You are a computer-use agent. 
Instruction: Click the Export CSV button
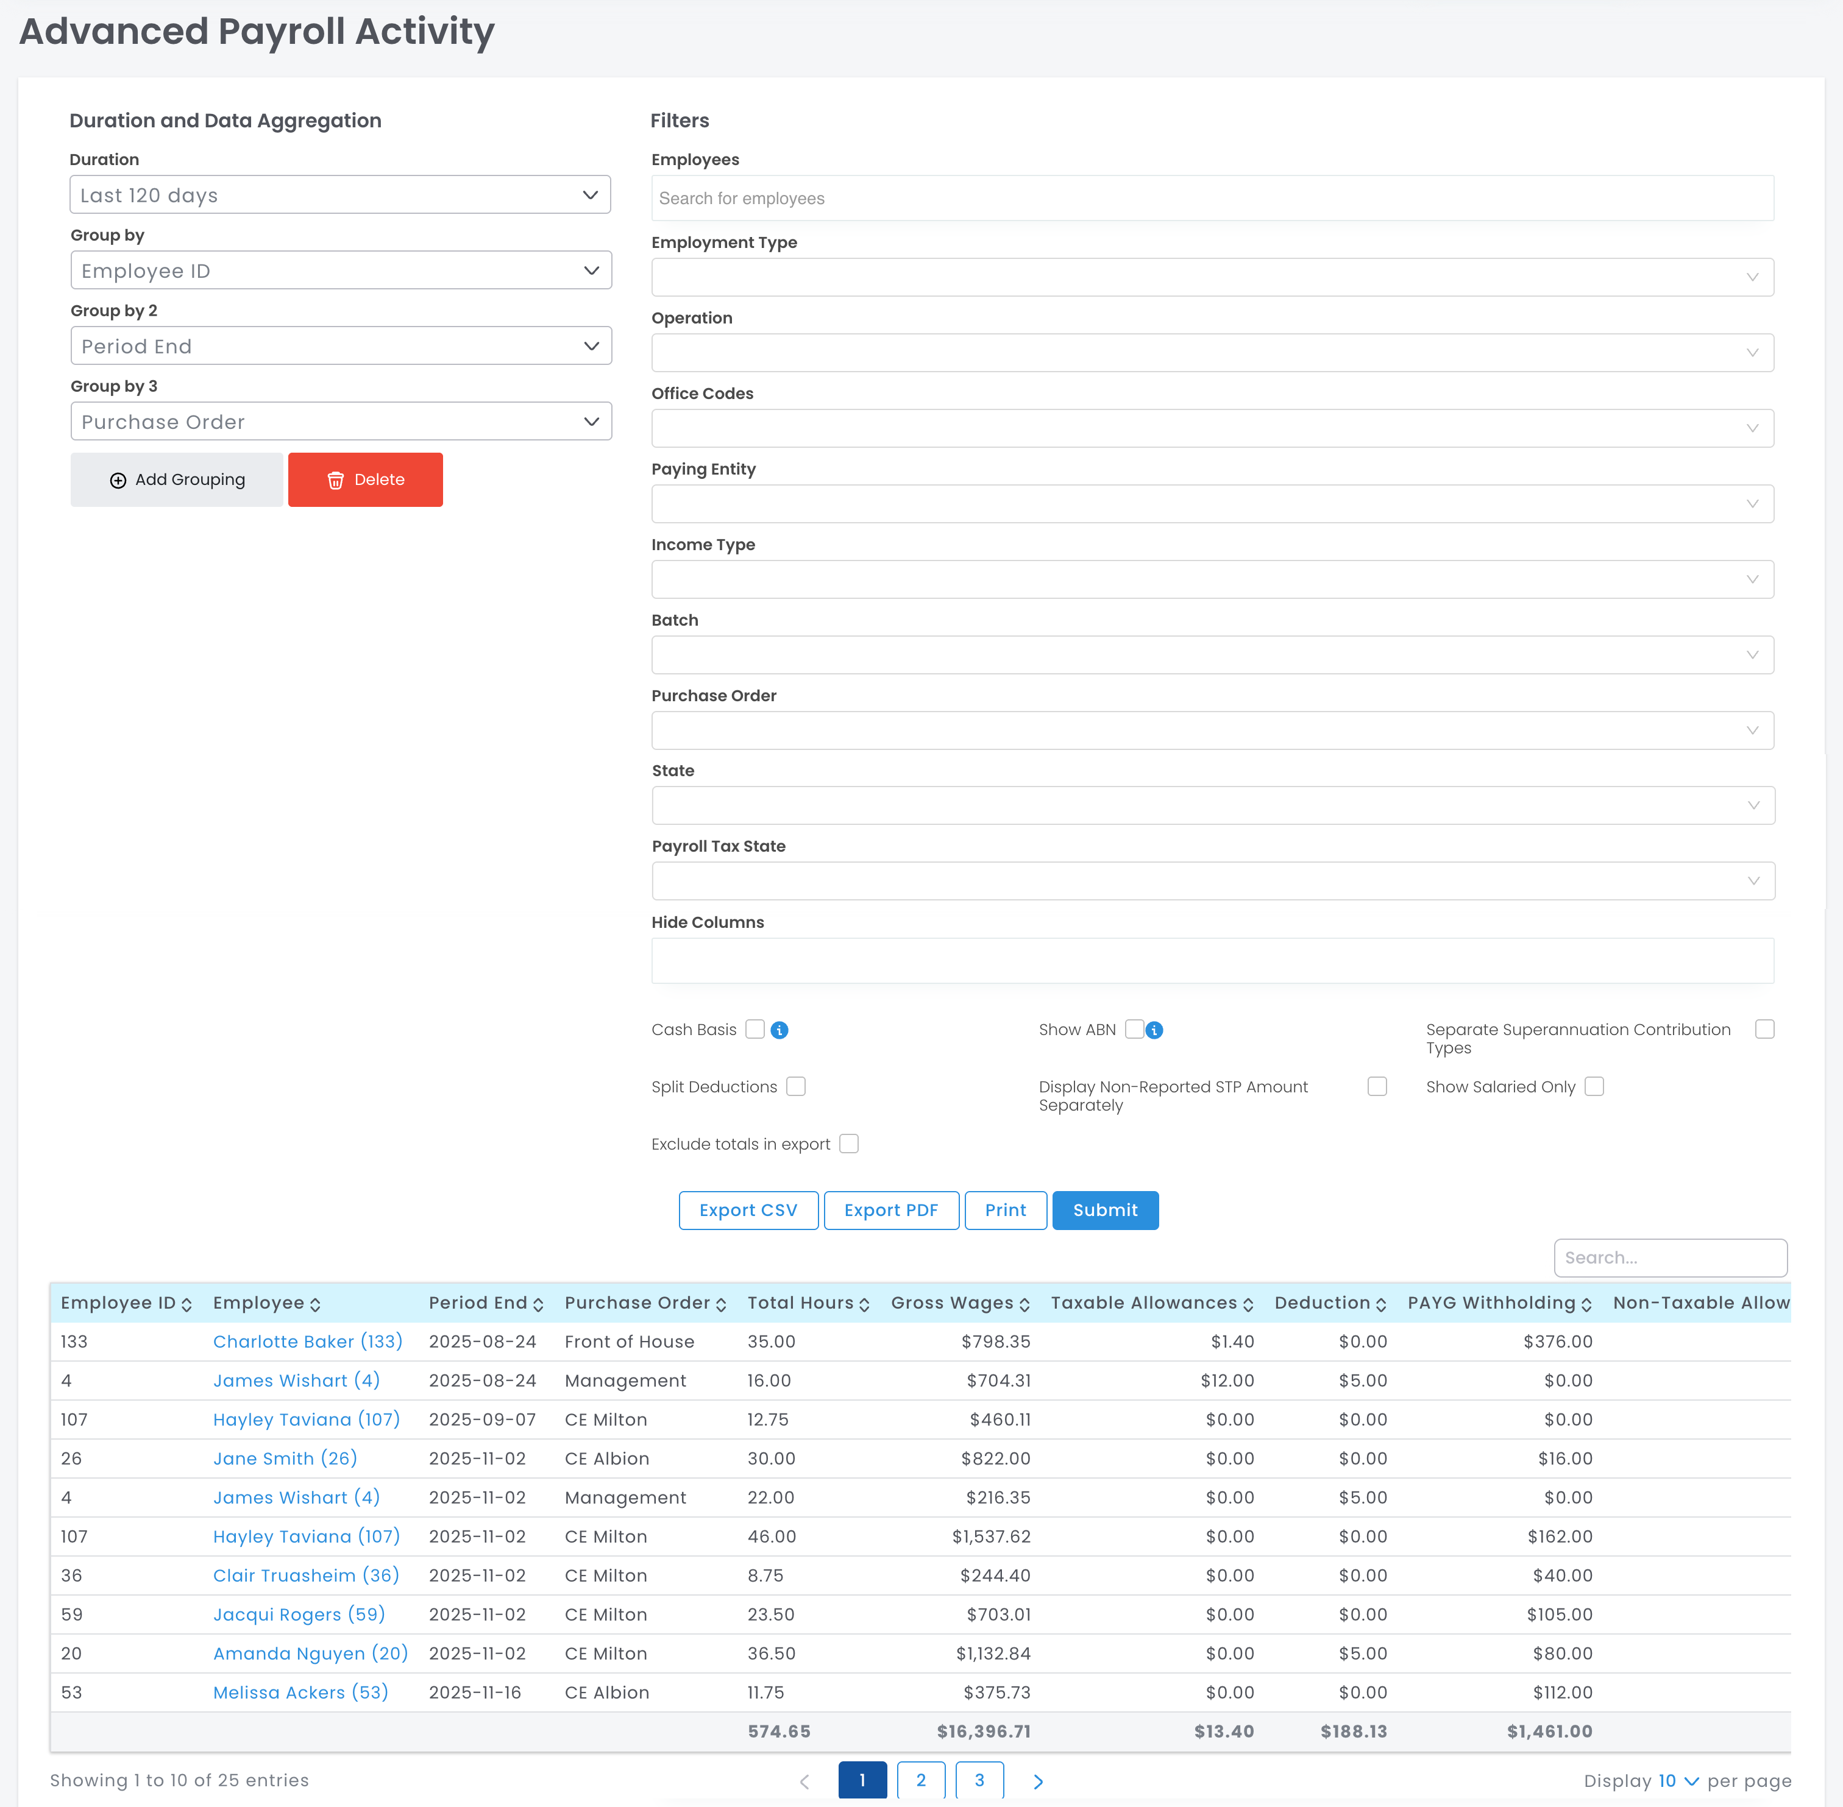click(747, 1210)
